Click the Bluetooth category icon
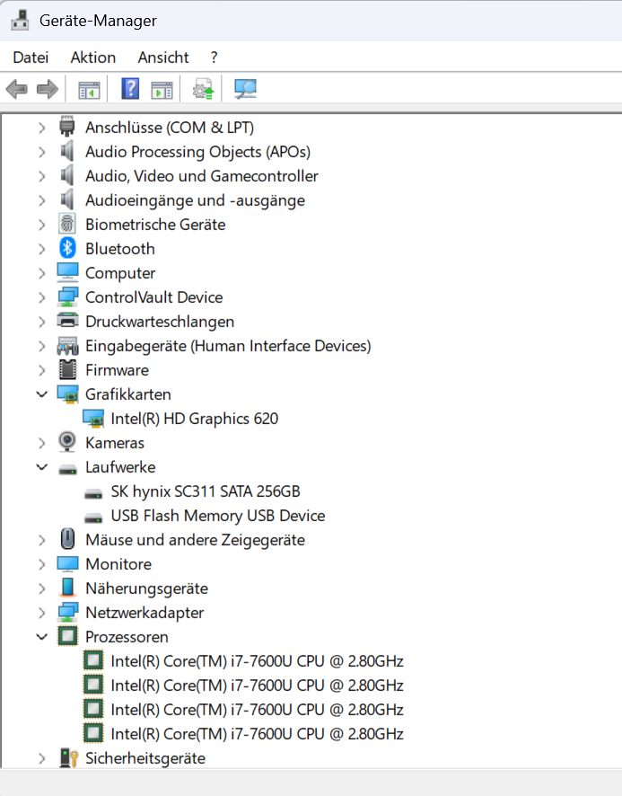 click(67, 248)
